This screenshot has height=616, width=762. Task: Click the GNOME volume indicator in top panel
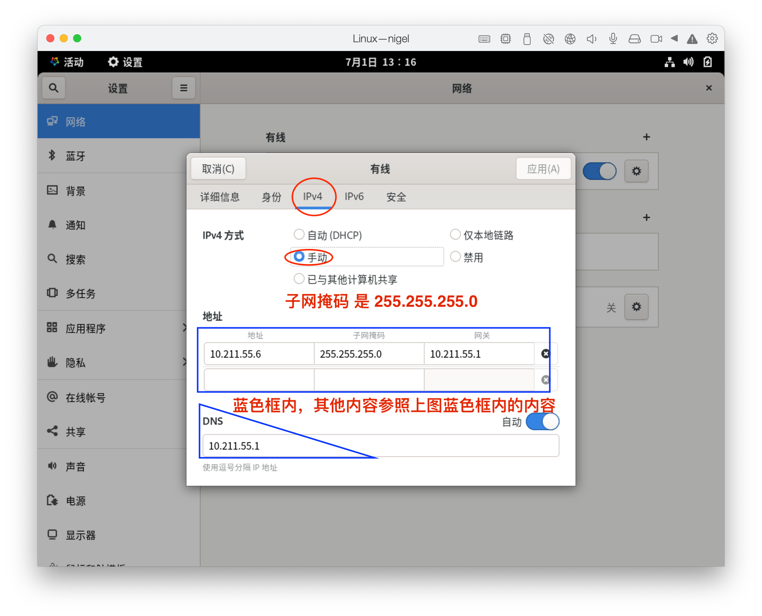(688, 62)
